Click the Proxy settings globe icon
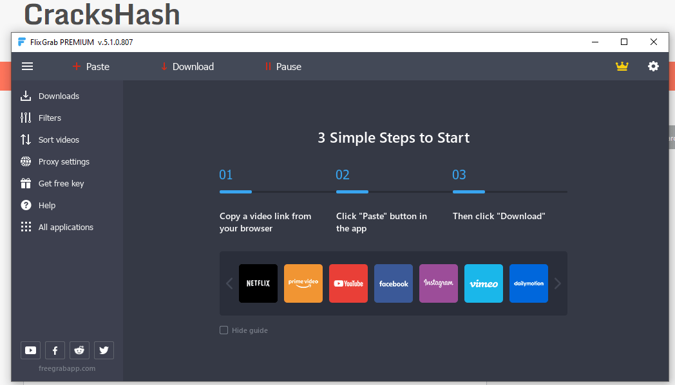 [26, 161]
